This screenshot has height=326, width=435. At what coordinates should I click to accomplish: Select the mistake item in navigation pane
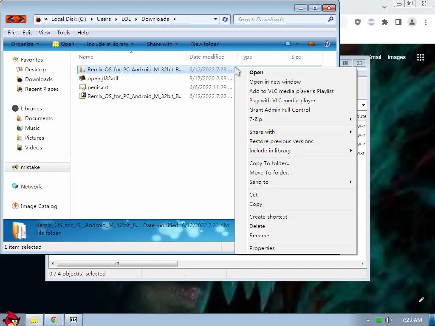point(30,167)
